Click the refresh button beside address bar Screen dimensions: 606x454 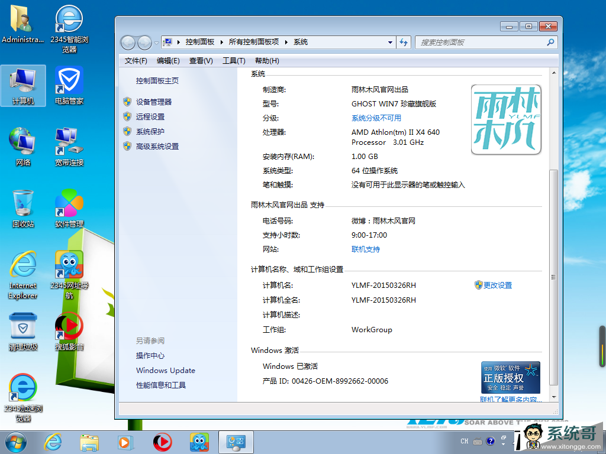point(404,42)
